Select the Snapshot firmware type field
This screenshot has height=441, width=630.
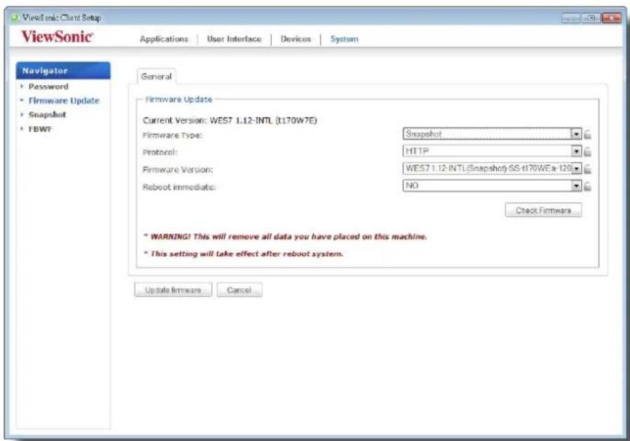492,134
